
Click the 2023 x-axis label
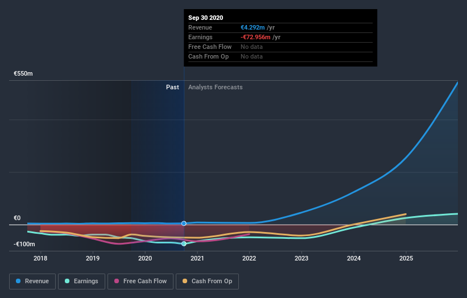[301, 258]
